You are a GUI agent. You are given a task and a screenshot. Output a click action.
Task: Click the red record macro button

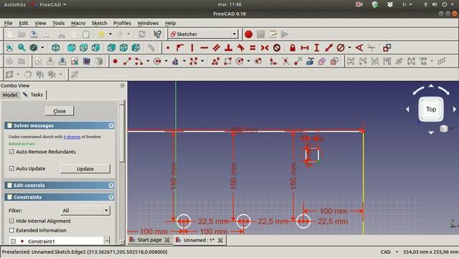(249, 34)
